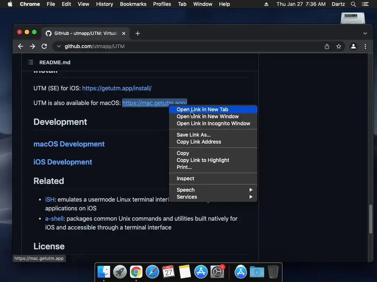Choose Open Link in Incognito Window
Screen dimensions: 377x282
click(213, 123)
